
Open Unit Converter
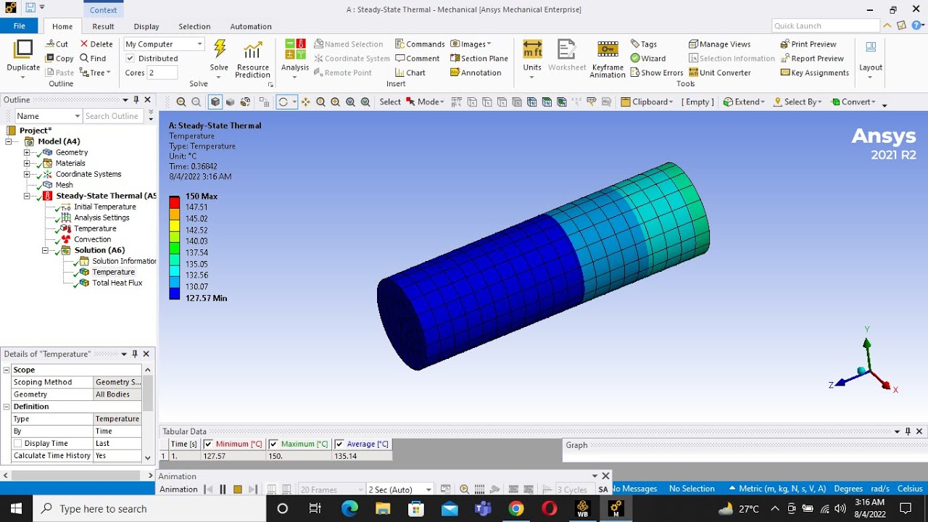coord(720,72)
